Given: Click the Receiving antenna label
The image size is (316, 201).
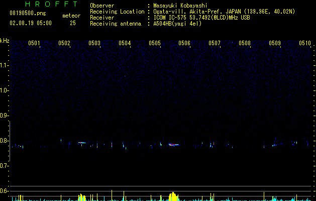Looking at the screenshot, I should (116, 24).
